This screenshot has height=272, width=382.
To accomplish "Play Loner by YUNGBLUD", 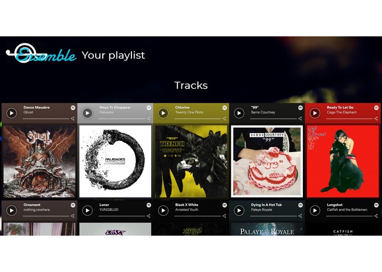I will click(x=87, y=210).
